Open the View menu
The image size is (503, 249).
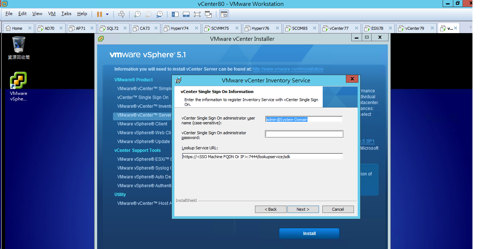37,14
